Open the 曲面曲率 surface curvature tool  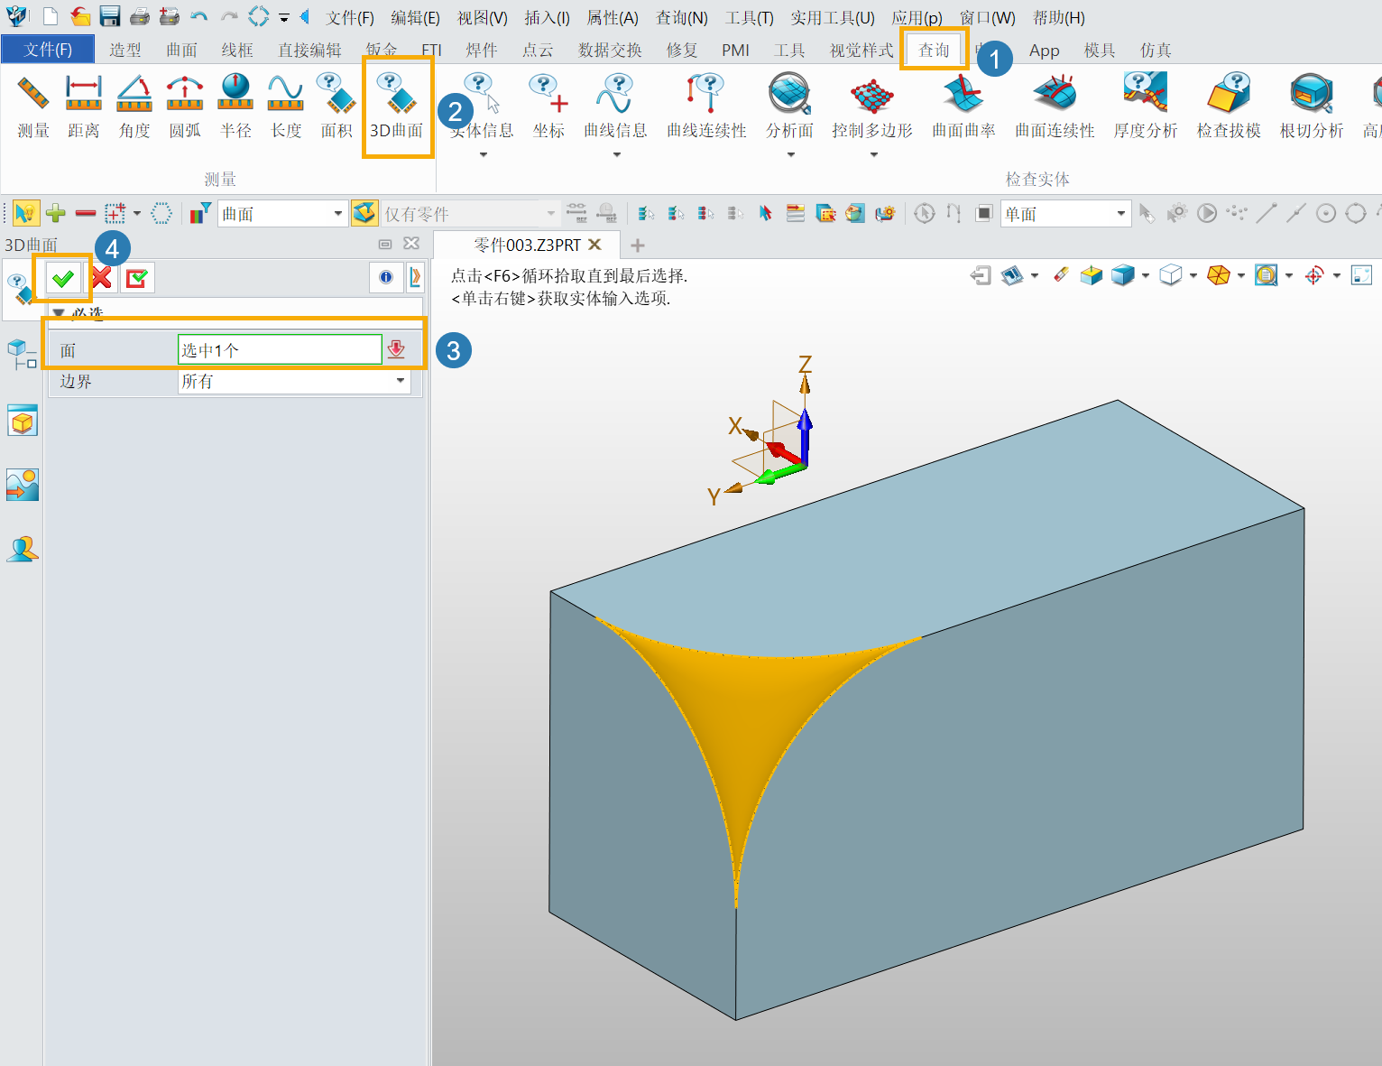click(x=963, y=107)
